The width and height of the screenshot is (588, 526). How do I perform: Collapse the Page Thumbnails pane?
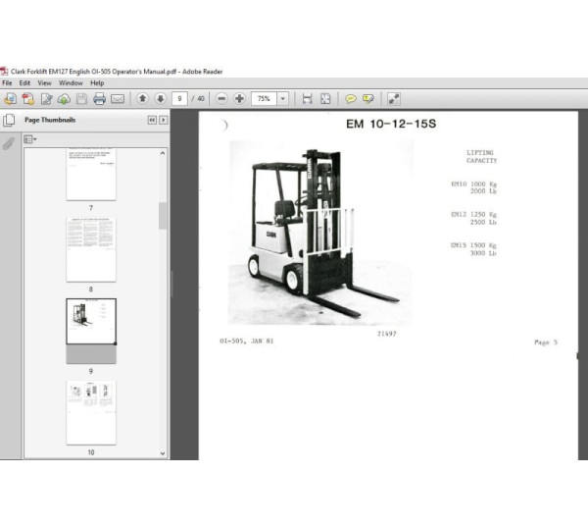[x=152, y=121]
